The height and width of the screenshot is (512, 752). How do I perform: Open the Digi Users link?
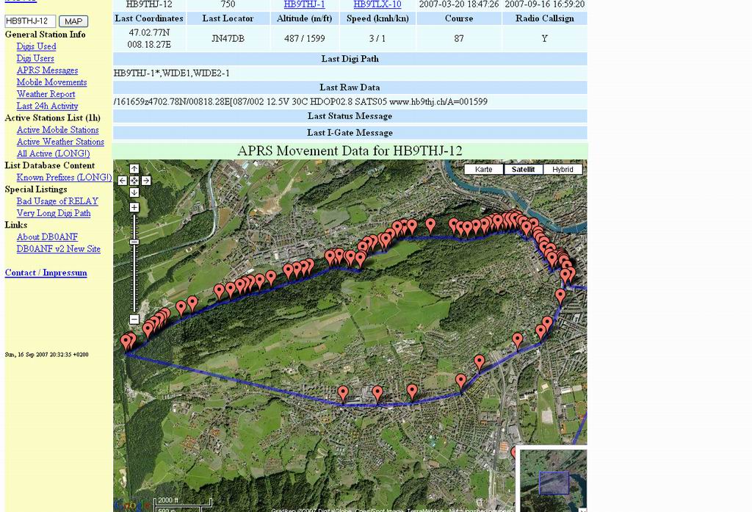coord(35,59)
